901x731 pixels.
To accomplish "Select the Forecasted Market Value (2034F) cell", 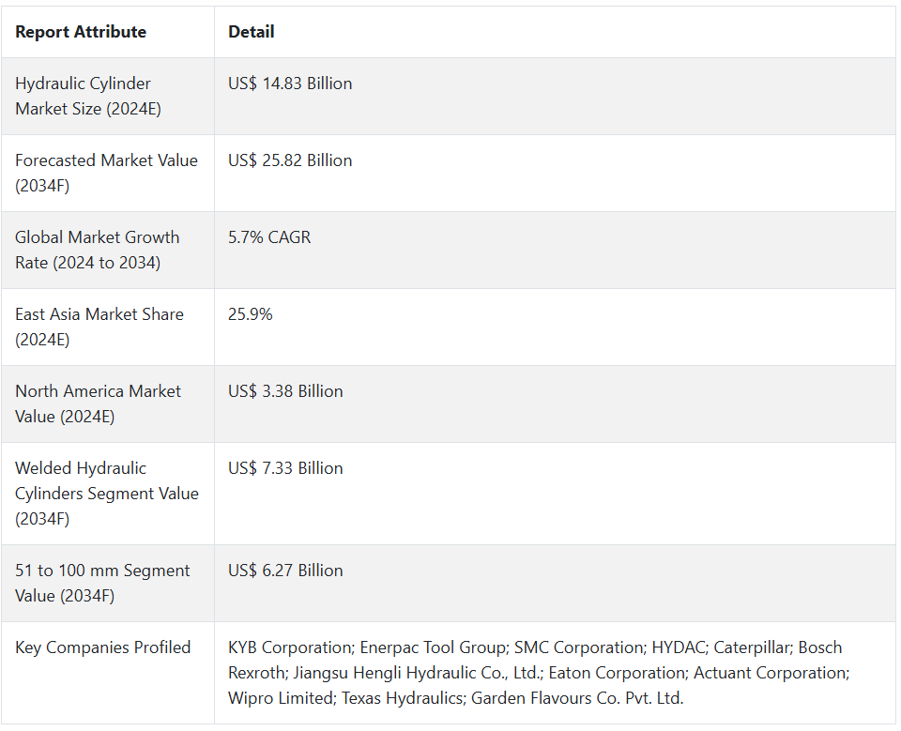I will click(x=106, y=173).
